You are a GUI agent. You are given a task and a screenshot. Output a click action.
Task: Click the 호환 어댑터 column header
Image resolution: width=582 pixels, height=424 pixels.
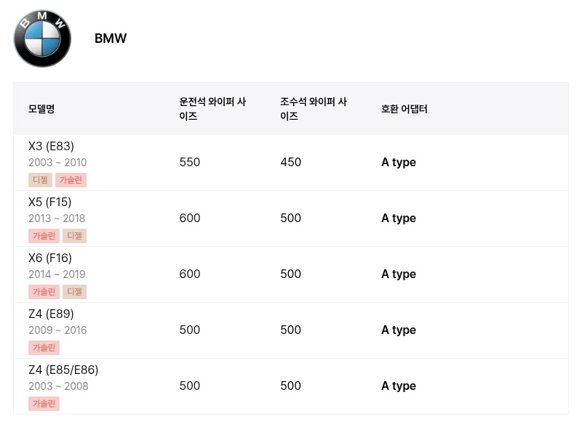pyautogui.click(x=404, y=109)
